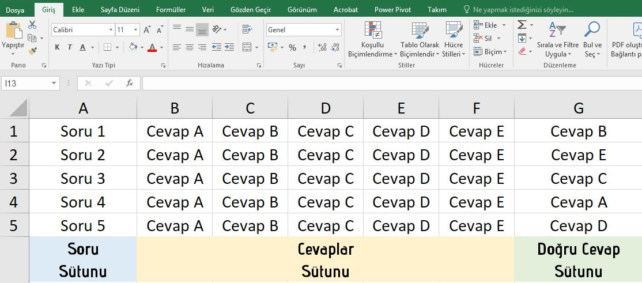
Task: Click the AutoSum sigma icon
Action: point(522,25)
